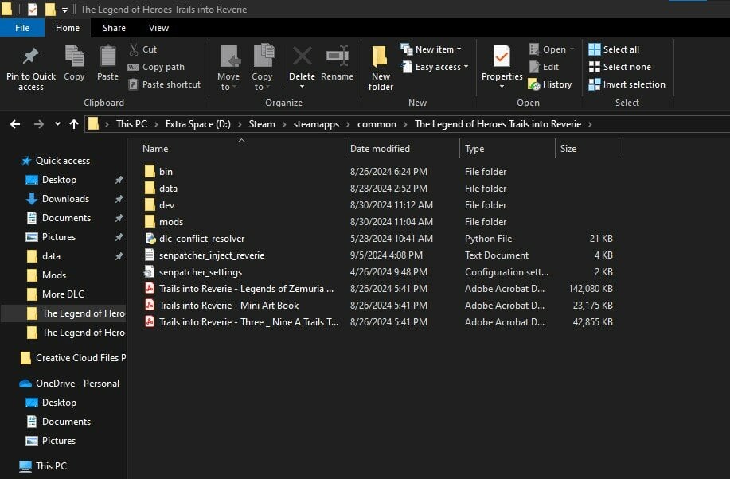Select More DLC folder in sidebar
730x479 pixels.
tap(63, 294)
